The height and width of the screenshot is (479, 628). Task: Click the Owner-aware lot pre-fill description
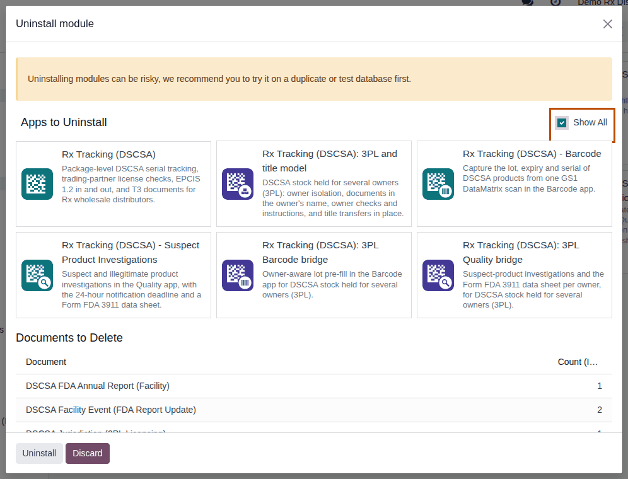coord(332,284)
